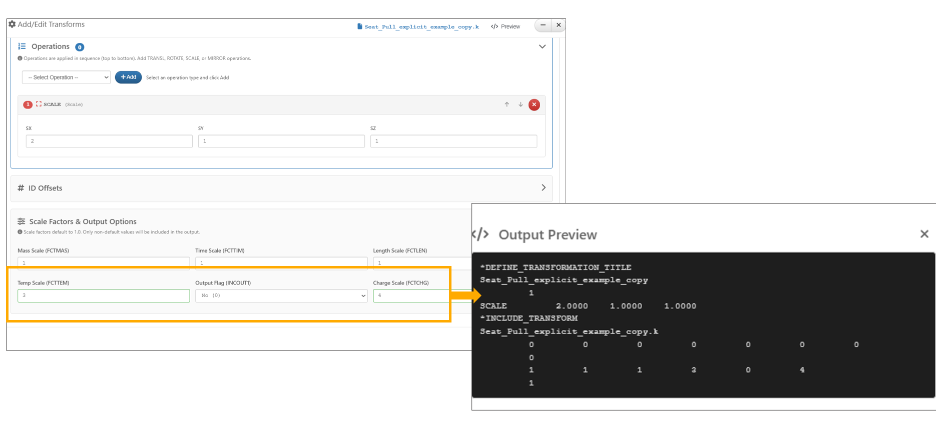
Task: Open the Select Operation dropdown
Action: pyautogui.click(x=66, y=77)
